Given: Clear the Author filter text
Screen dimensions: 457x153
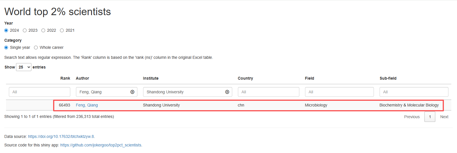Looking at the screenshot, I should point(132,92).
